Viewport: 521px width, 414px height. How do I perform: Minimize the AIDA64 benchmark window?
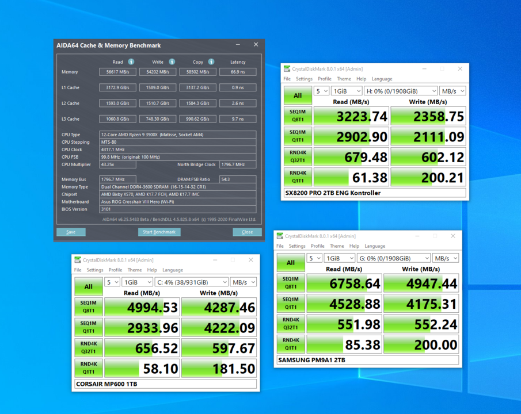pyautogui.click(x=238, y=44)
